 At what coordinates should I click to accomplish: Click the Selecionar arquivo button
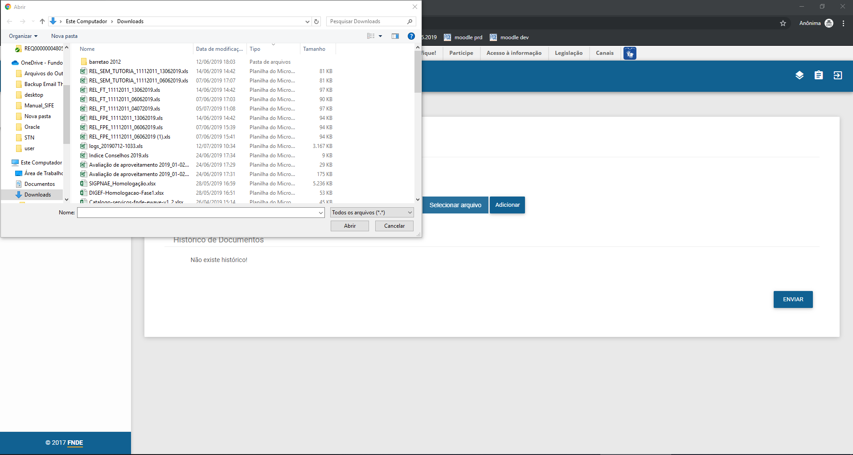point(455,205)
